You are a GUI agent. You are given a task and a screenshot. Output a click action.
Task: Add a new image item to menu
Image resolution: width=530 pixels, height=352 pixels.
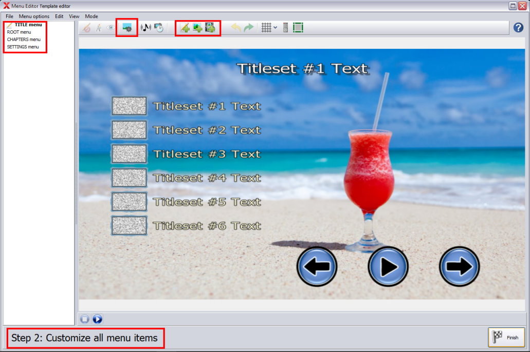click(x=197, y=28)
